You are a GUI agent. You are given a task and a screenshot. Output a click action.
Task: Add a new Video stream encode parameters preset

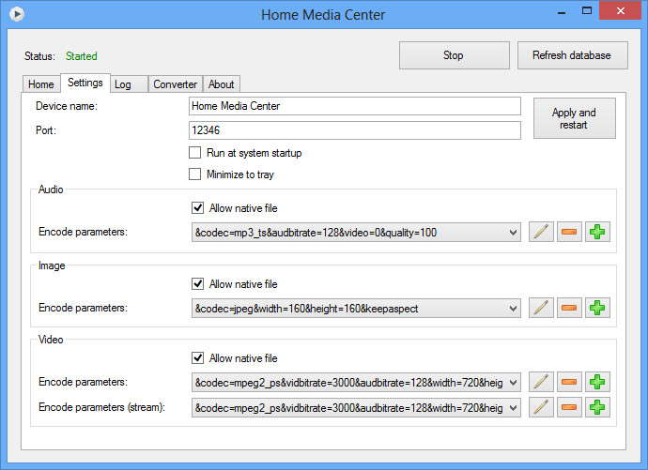click(x=597, y=408)
